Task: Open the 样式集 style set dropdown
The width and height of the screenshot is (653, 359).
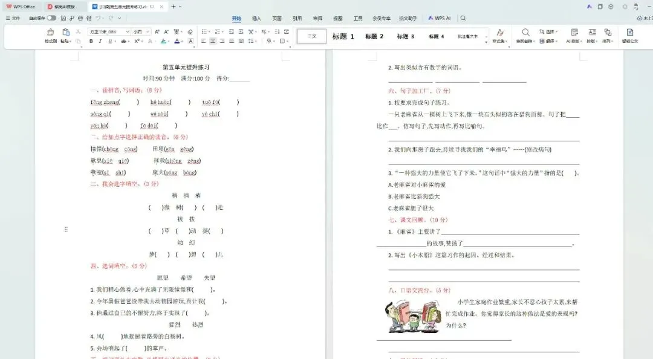Action: click(x=499, y=41)
